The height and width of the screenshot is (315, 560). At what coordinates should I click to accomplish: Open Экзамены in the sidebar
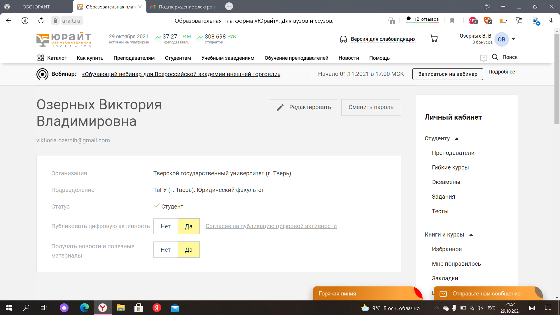[446, 182]
